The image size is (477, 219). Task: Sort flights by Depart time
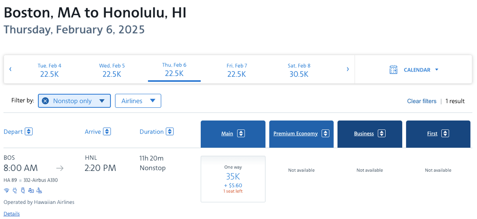click(x=29, y=132)
